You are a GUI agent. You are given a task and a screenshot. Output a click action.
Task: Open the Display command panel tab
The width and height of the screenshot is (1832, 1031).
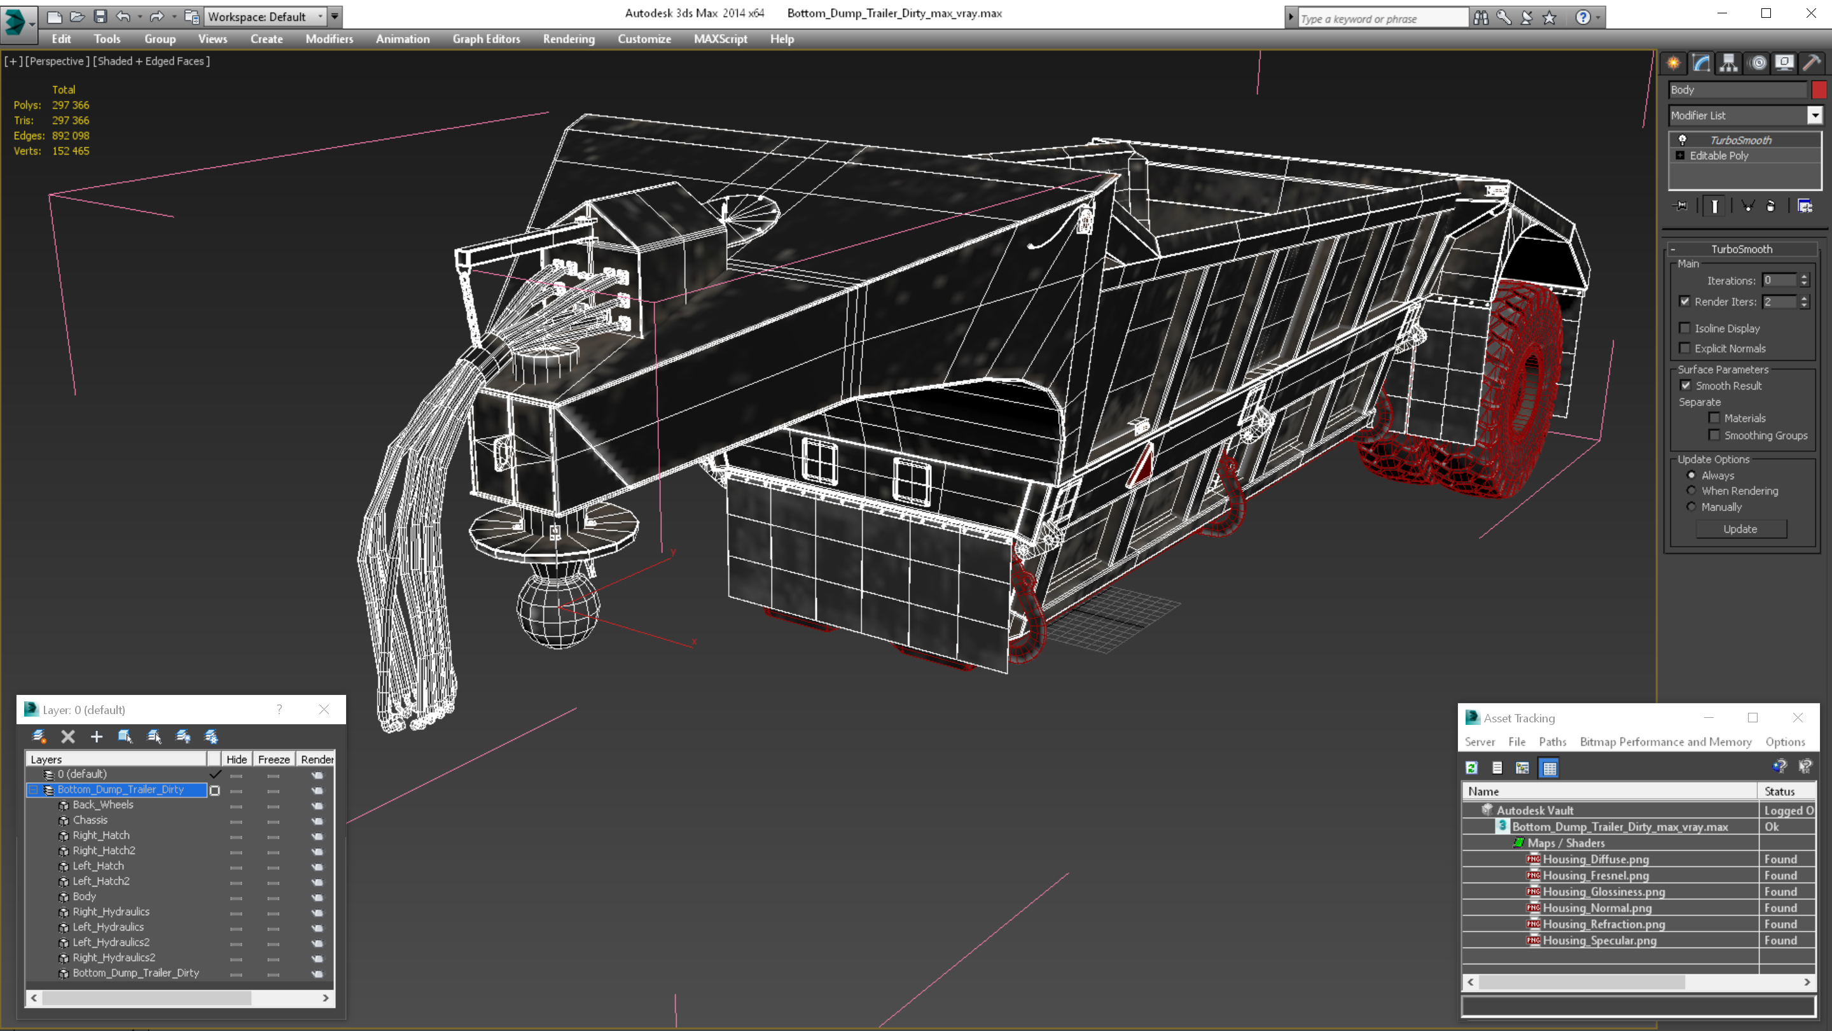(1784, 64)
